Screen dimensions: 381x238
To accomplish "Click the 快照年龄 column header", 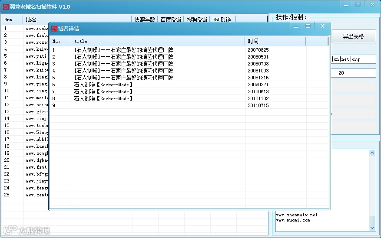I will [x=145, y=20].
